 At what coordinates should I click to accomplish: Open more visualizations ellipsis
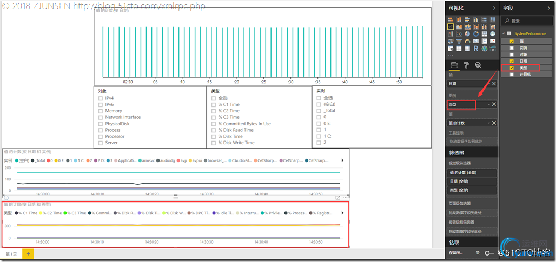[x=451, y=55]
